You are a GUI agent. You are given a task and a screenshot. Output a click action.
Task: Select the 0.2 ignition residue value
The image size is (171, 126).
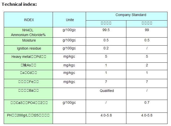(106, 48)
